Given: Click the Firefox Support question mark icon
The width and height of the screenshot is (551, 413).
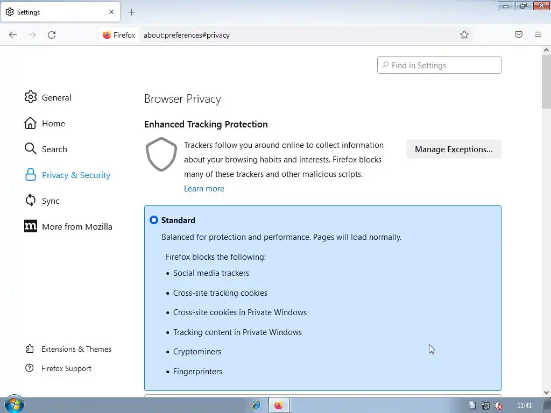Looking at the screenshot, I should pos(30,368).
